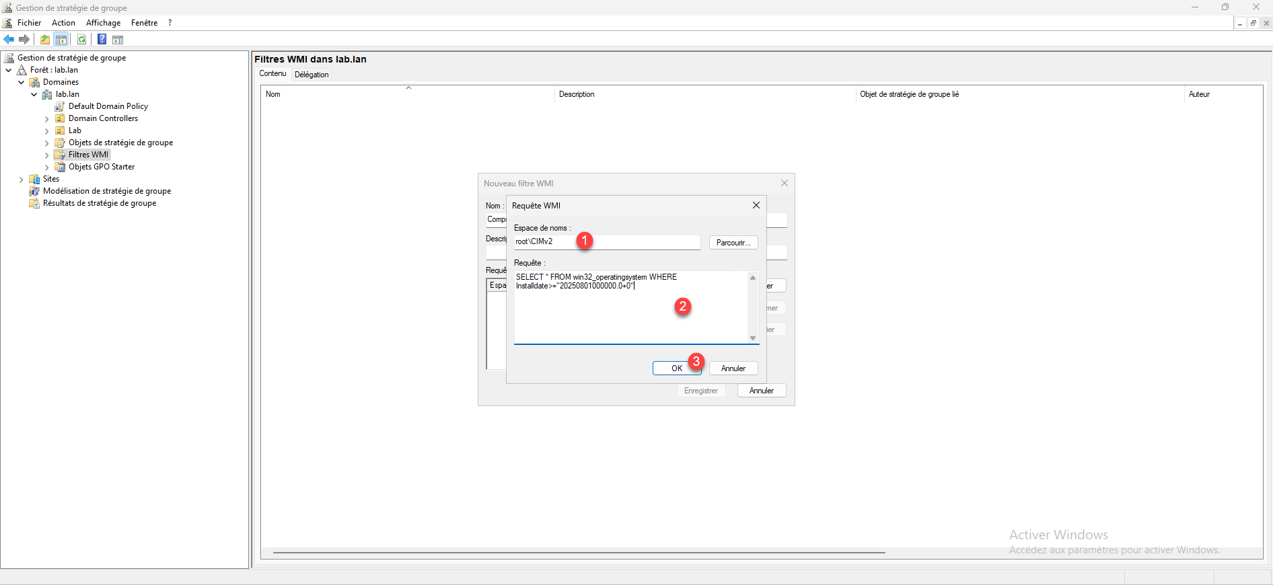Click the Parcourir... button
This screenshot has width=1273, height=585.
click(733, 243)
